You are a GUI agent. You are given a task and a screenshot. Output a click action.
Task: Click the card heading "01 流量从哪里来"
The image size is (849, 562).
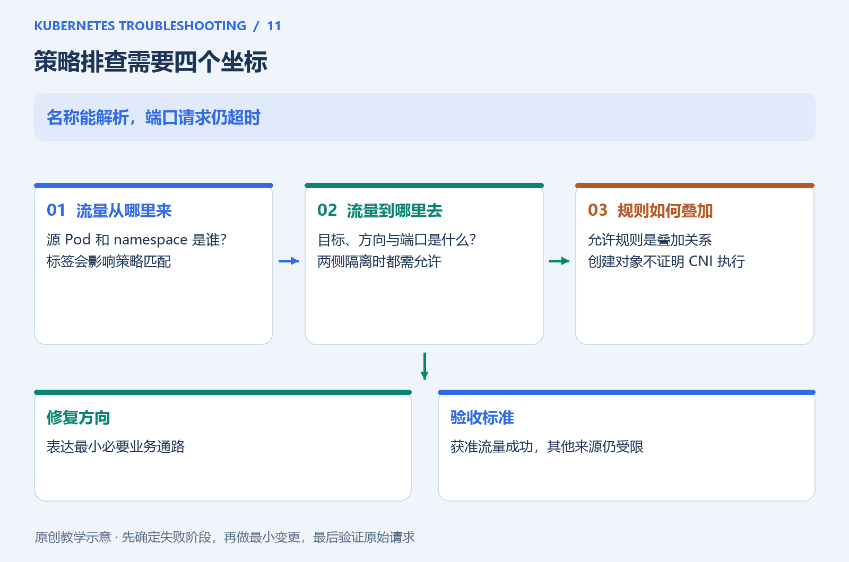[109, 210]
